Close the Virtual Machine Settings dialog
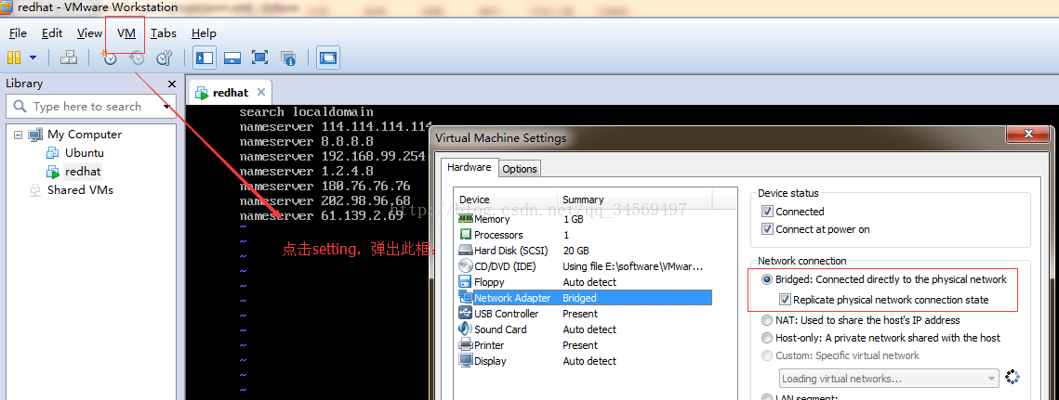 click(1028, 135)
